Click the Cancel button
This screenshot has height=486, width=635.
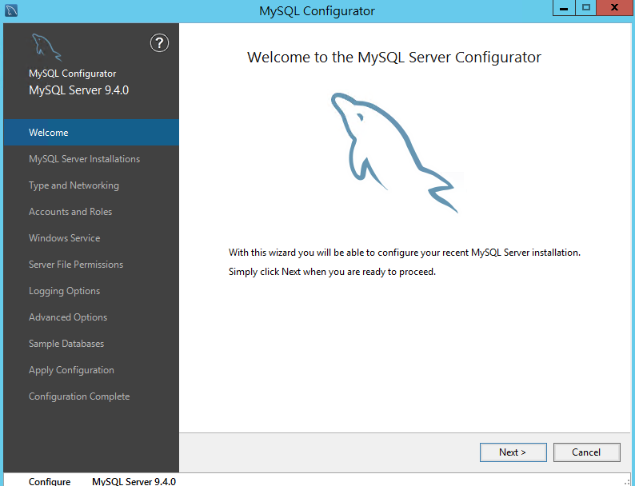(x=586, y=452)
